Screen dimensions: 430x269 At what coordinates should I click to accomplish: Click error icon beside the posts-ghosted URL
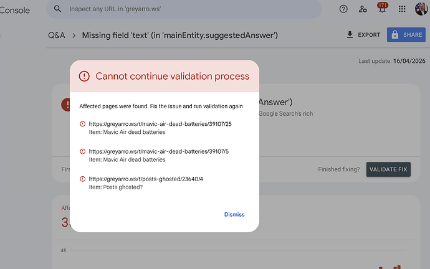(82, 179)
